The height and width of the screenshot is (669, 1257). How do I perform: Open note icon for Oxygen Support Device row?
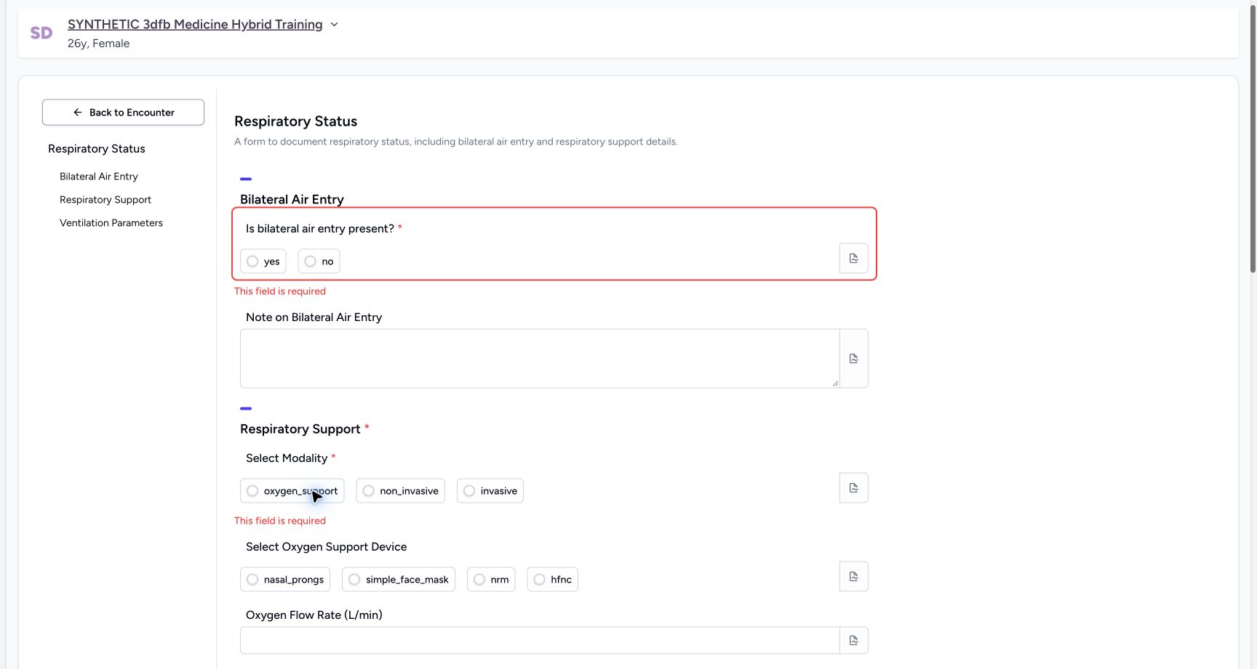pyautogui.click(x=854, y=577)
